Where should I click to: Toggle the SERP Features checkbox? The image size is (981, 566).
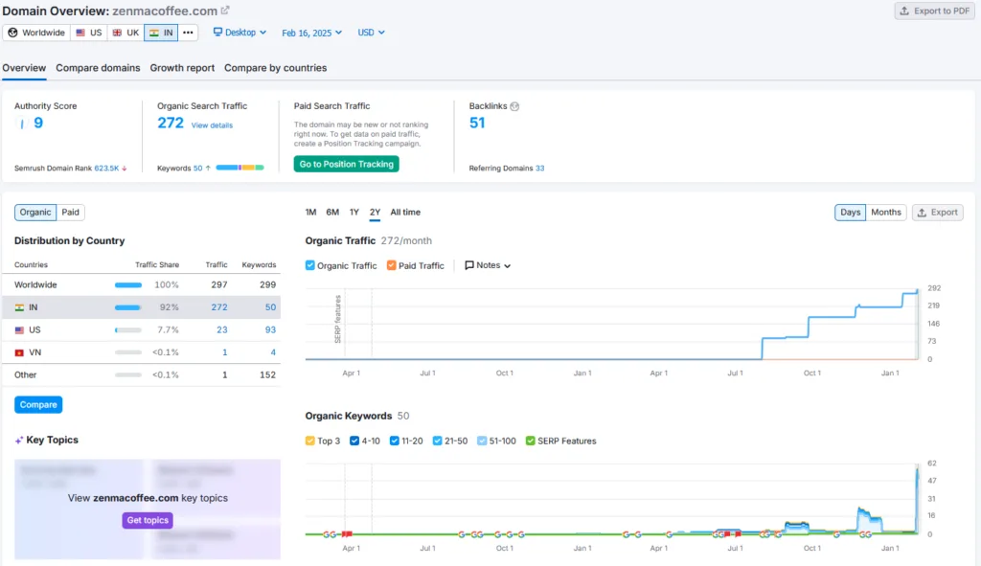pyautogui.click(x=531, y=441)
